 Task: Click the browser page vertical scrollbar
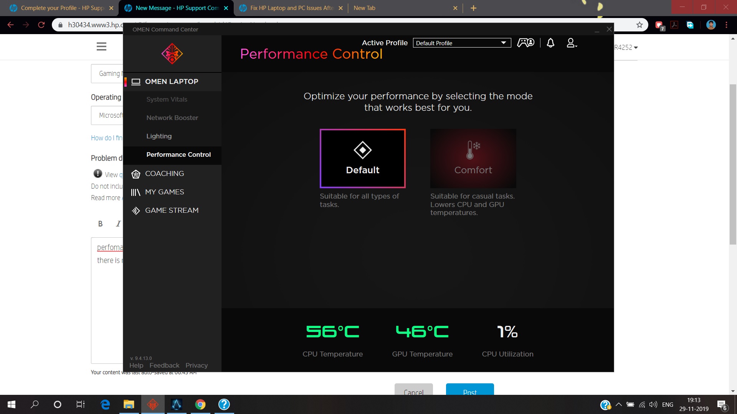click(733, 164)
